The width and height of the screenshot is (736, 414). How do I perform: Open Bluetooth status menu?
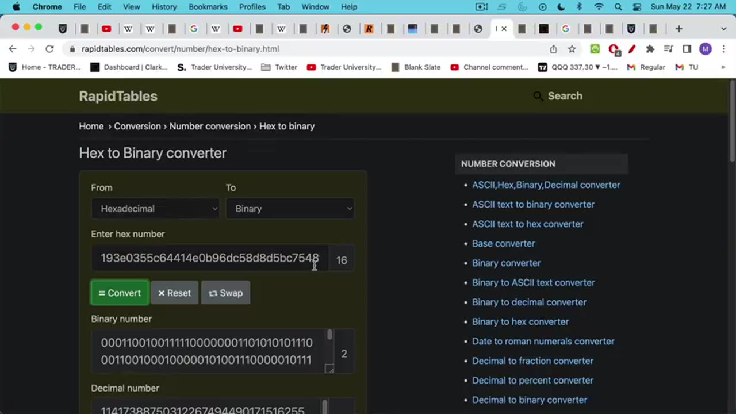tap(579, 7)
